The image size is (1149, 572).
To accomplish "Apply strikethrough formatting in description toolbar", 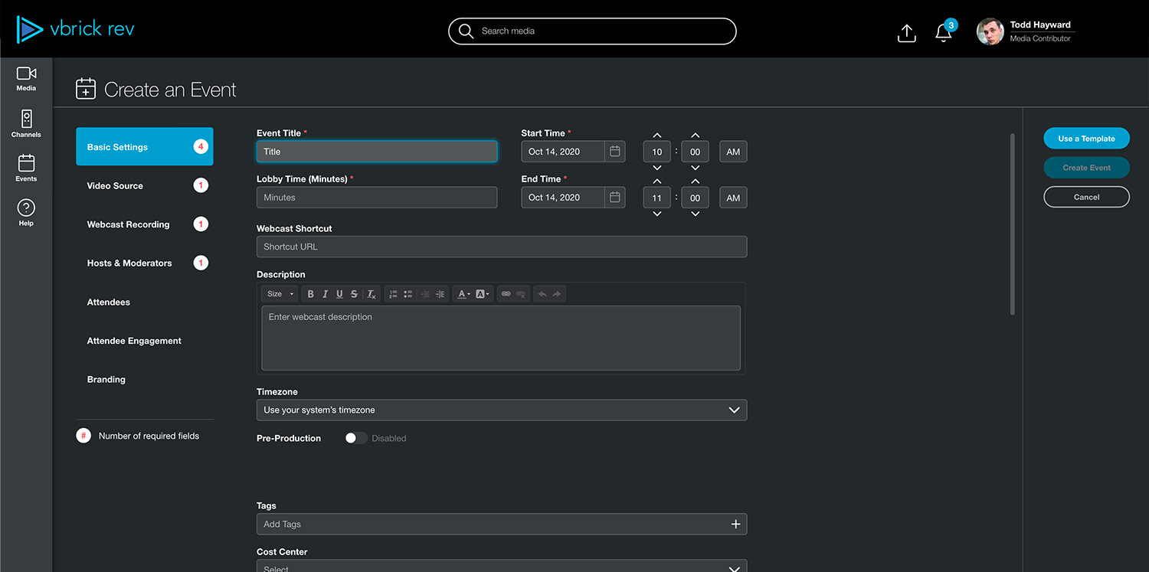I will 354,294.
